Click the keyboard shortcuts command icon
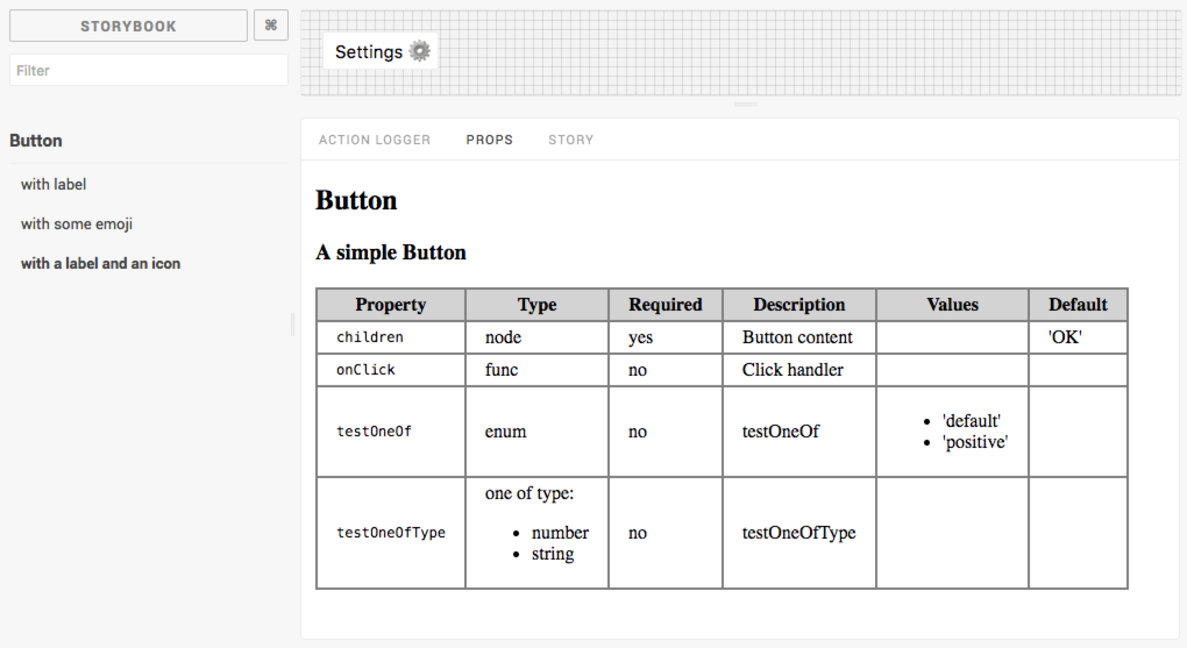The image size is (1187, 648). pos(271,26)
